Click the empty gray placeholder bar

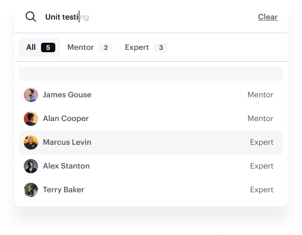coord(151,74)
